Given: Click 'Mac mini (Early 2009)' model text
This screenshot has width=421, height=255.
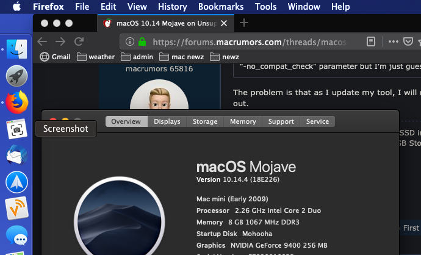Looking at the screenshot, I should 232,199.
